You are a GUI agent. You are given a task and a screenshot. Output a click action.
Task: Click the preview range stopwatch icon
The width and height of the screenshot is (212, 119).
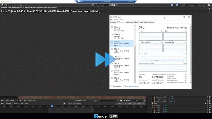tap(126, 104)
